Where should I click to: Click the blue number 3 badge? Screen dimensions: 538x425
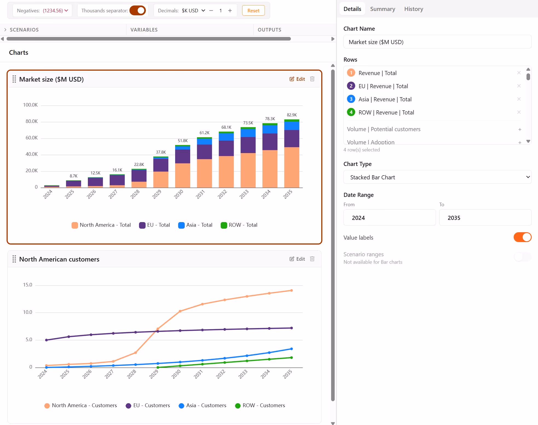pos(351,99)
